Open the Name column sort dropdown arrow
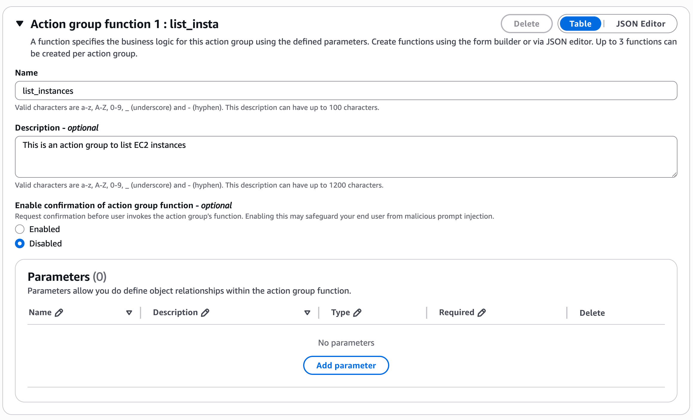693x420 pixels. [x=129, y=313]
